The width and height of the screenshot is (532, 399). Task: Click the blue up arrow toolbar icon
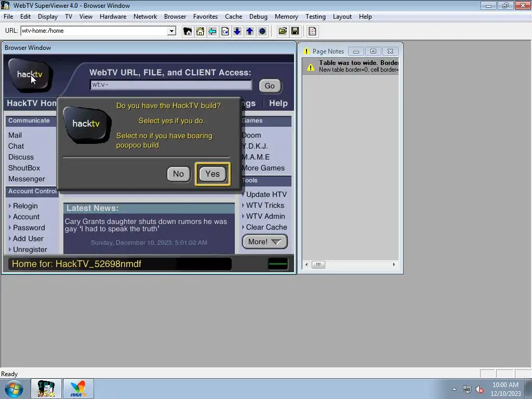click(250, 31)
